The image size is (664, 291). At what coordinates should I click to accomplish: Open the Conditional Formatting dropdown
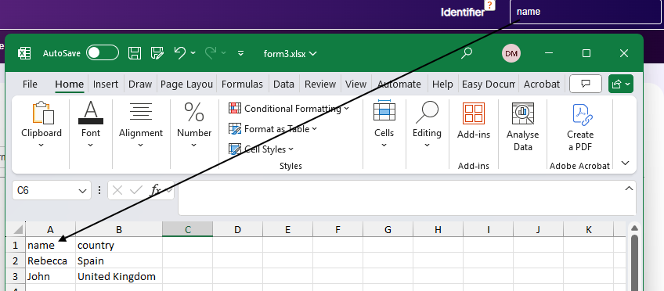pyautogui.click(x=289, y=109)
